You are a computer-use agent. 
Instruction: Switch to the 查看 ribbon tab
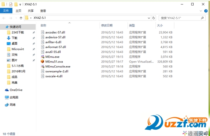click(x=43, y=11)
